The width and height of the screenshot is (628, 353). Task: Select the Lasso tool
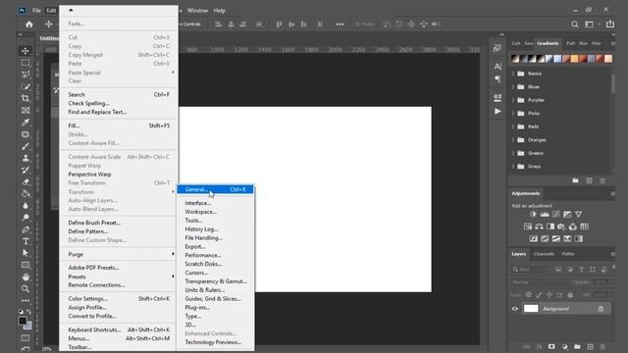coord(26,75)
